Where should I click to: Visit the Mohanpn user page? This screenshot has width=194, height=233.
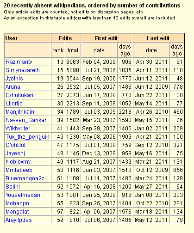tap(17, 203)
